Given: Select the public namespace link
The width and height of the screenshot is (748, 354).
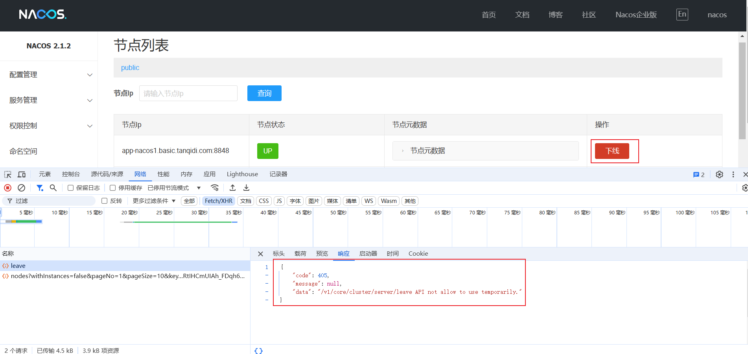Looking at the screenshot, I should (x=130, y=68).
